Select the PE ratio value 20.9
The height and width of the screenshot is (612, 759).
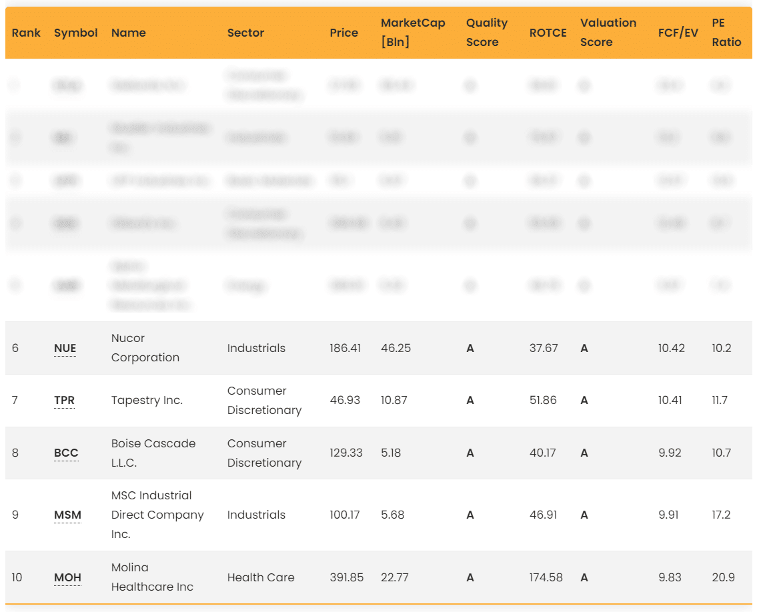[723, 577]
